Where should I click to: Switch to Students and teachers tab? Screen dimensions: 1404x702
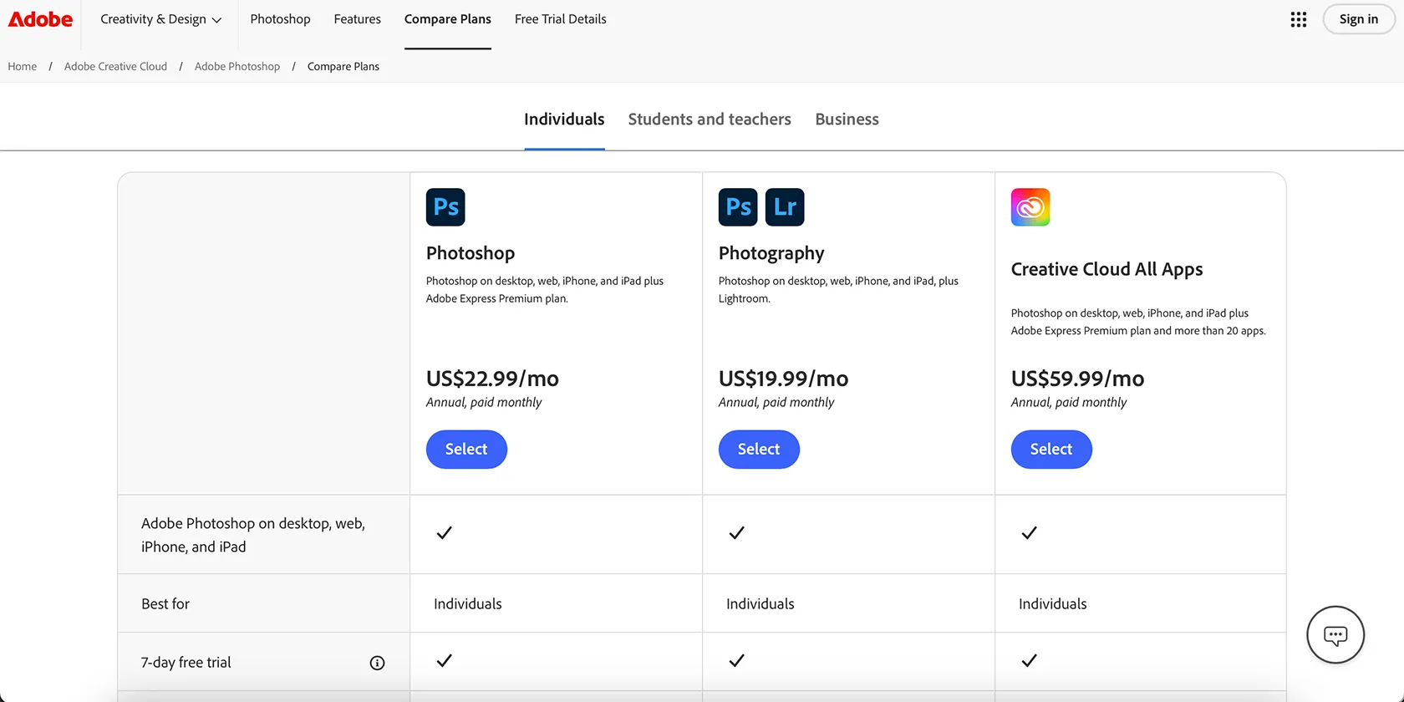709,120
